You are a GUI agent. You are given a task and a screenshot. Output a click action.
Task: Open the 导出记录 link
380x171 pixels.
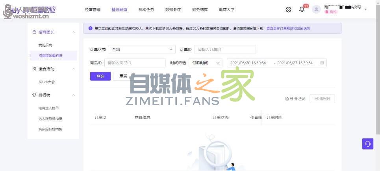(x=295, y=98)
